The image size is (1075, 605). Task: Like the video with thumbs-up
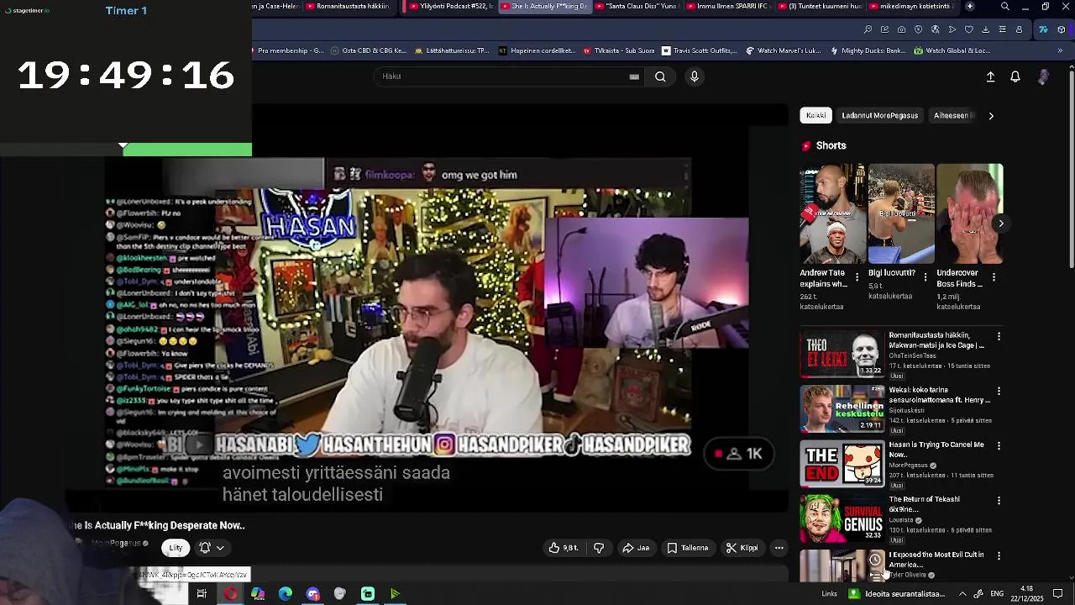tap(564, 548)
